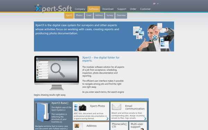Switch to the Overview sub-tab
Viewport: 208px width, 130px height.
(121, 15)
